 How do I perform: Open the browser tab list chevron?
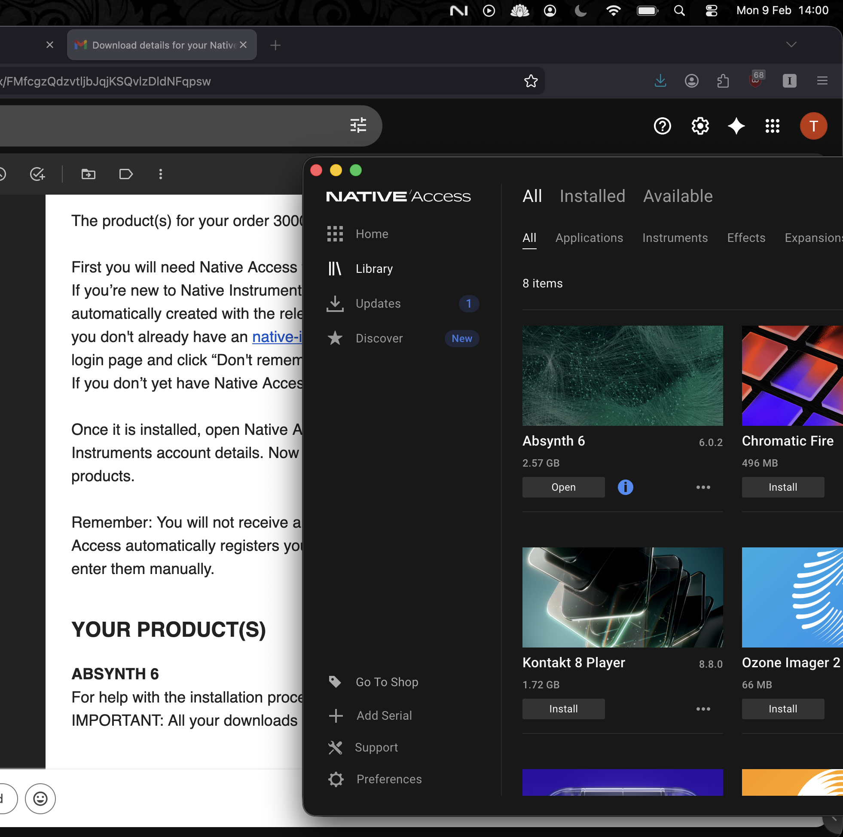pos(791,44)
